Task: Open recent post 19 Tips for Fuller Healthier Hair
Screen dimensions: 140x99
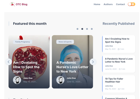Action: coord(114,80)
